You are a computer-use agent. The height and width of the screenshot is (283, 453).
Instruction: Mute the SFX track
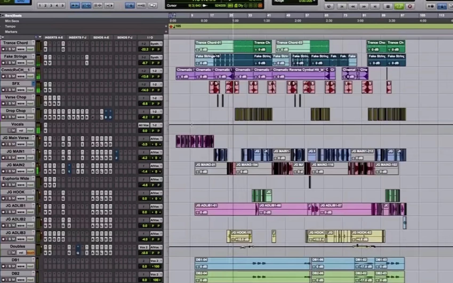[13, 90]
